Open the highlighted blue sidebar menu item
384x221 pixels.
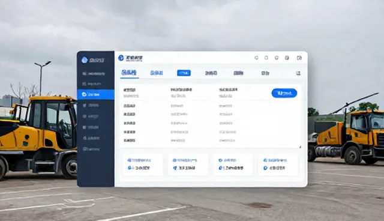pos(96,94)
